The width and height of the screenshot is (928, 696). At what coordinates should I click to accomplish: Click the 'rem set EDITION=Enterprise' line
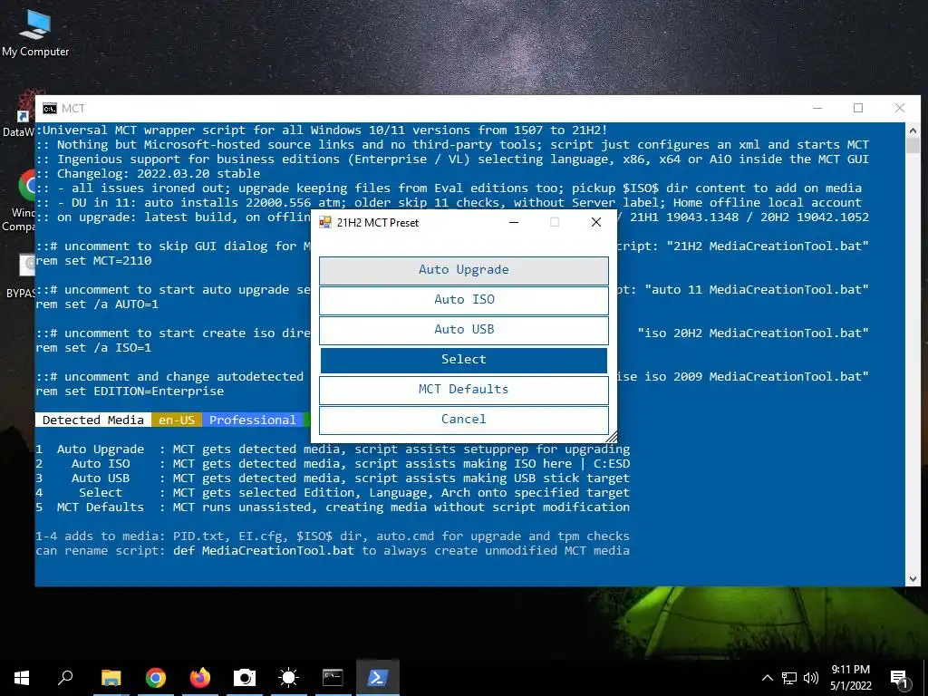coord(130,391)
